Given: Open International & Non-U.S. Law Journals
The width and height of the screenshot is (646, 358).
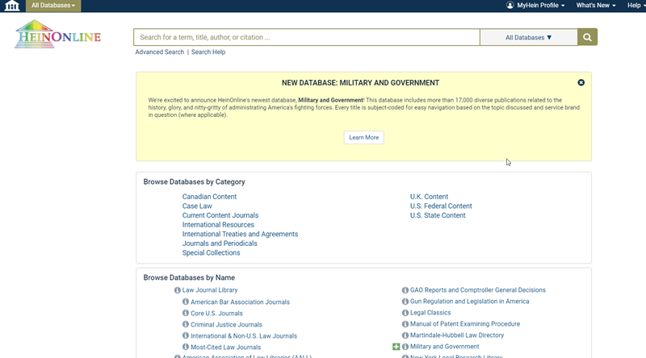Looking at the screenshot, I should pos(244,335).
